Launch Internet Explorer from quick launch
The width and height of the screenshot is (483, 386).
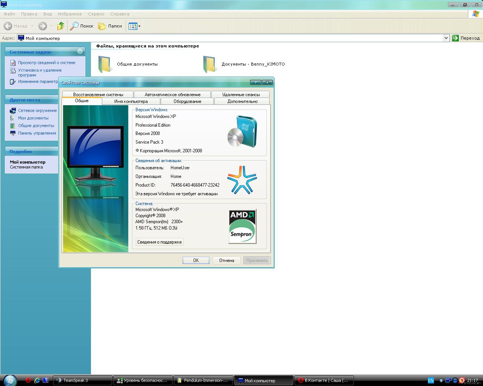[x=37, y=380]
